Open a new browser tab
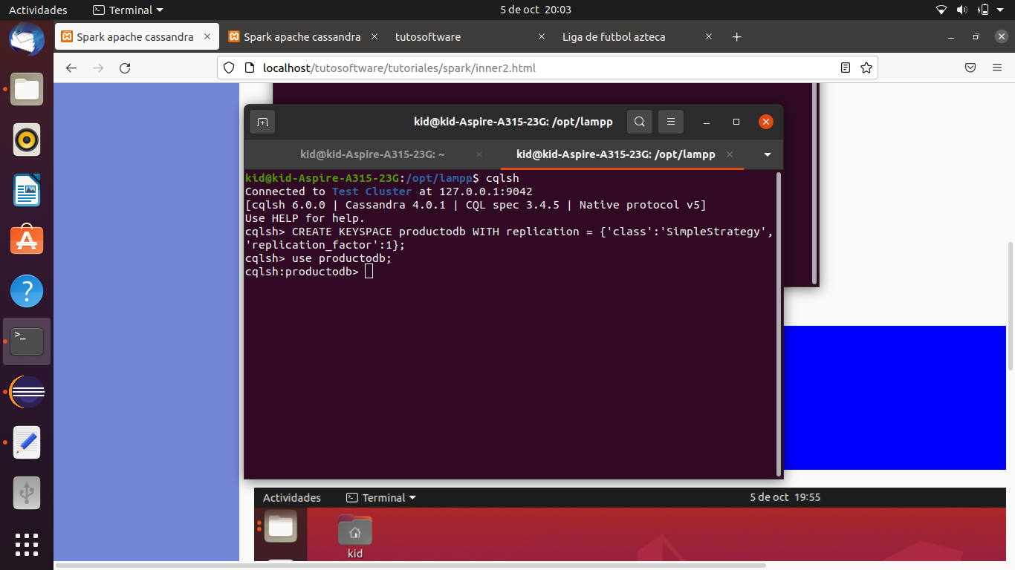Image resolution: width=1015 pixels, height=570 pixels. point(736,37)
